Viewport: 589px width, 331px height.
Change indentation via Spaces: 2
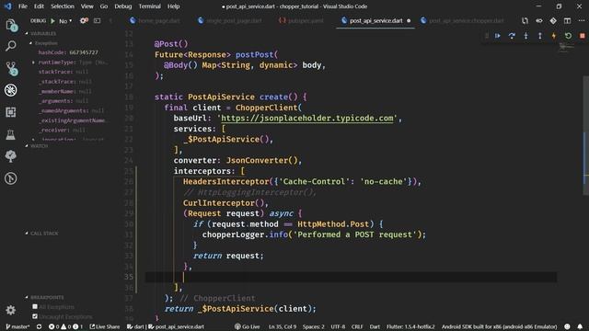click(313, 326)
